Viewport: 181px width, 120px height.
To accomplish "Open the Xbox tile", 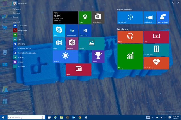I will pyautogui.click(x=85, y=17).
